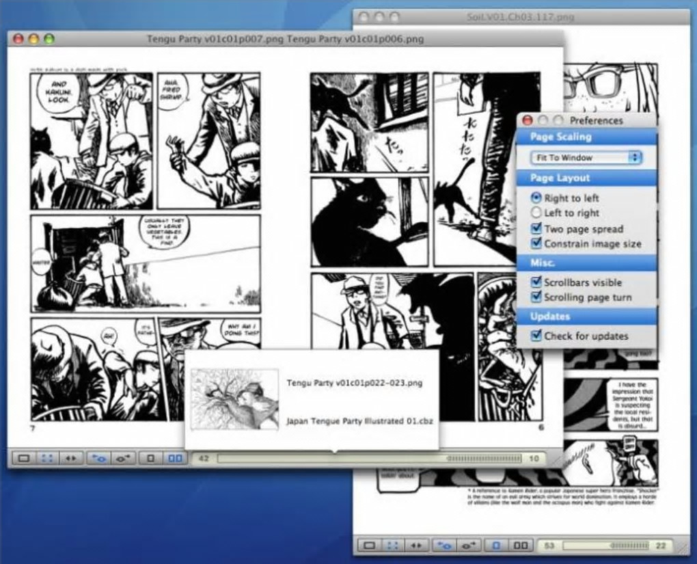Click page progress slider in Soil window
Screen dimensions: 697x564
[x=606, y=546]
